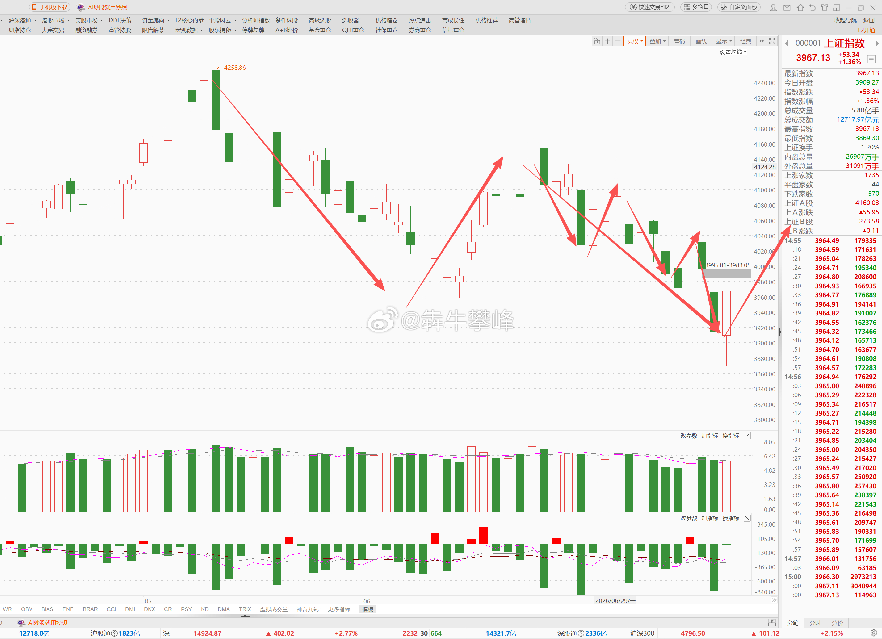This screenshot has width=882, height=639.
Task: Open 设置均线 moving average dropdown
Action: point(733,52)
